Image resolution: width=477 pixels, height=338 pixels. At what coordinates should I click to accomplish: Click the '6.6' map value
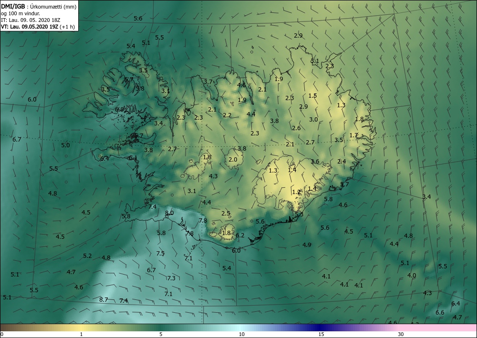pyautogui.click(x=440, y=312)
